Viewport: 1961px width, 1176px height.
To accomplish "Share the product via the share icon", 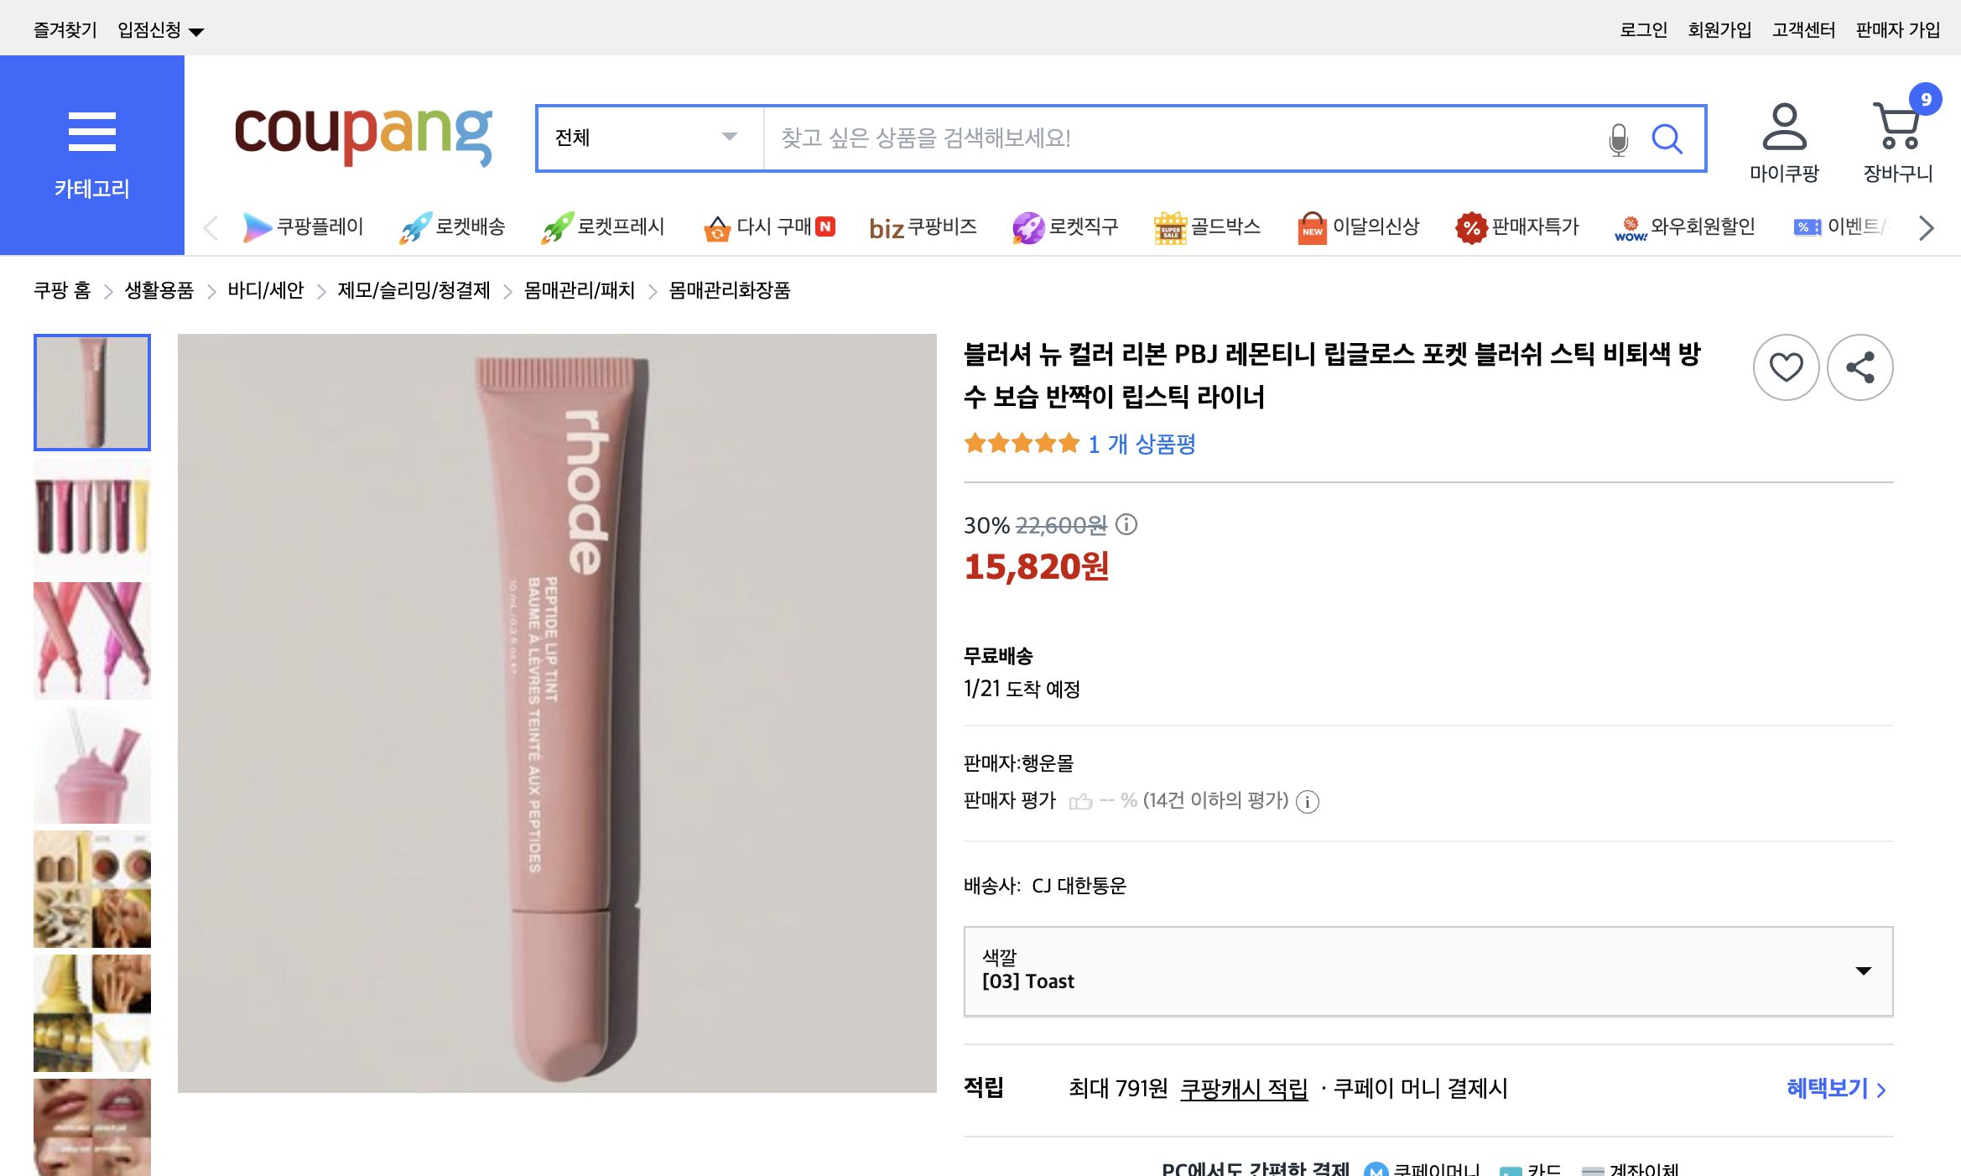I will [1860, 367].
